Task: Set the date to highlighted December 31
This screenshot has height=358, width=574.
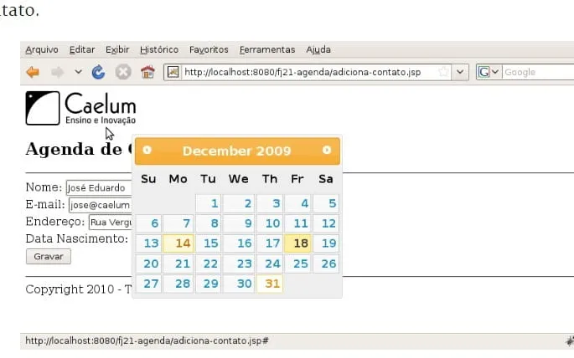Action: 270,284
